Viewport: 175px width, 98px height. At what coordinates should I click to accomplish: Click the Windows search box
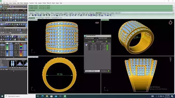point(20,96)
